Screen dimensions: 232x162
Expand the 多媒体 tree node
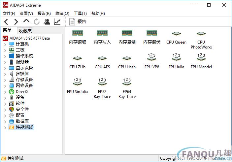[x=5, y=74]
